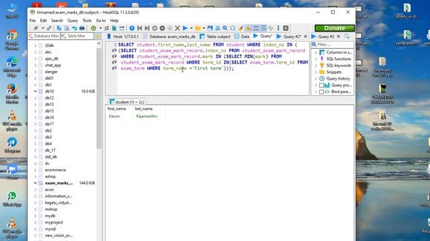Click the Database filter input field

pyautogui.click(x=44, y=36)
